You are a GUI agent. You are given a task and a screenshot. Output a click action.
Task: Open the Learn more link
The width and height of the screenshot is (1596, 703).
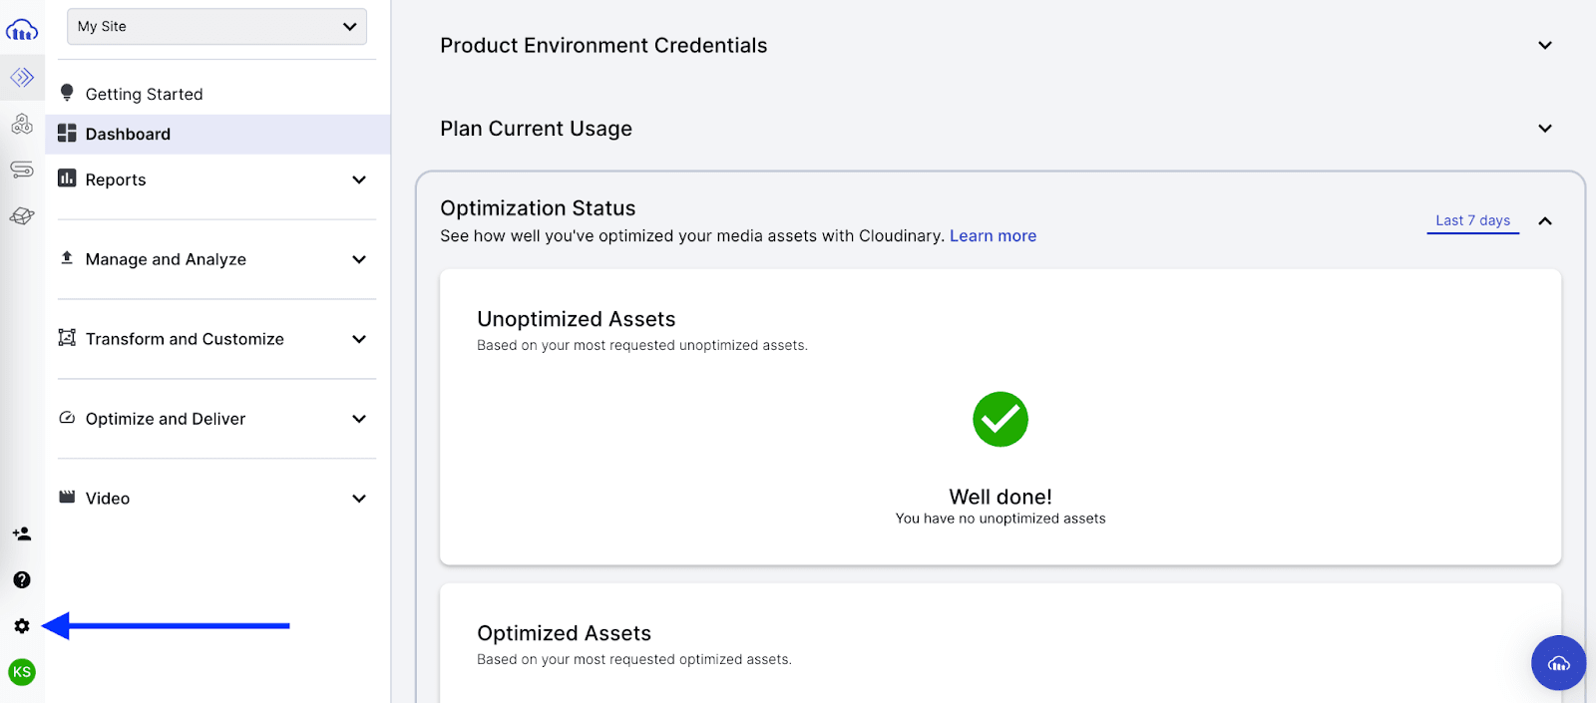tap(993, 236)
